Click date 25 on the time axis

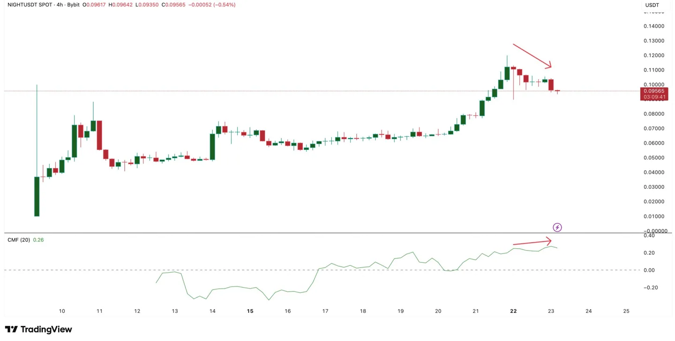pos(626,311)
